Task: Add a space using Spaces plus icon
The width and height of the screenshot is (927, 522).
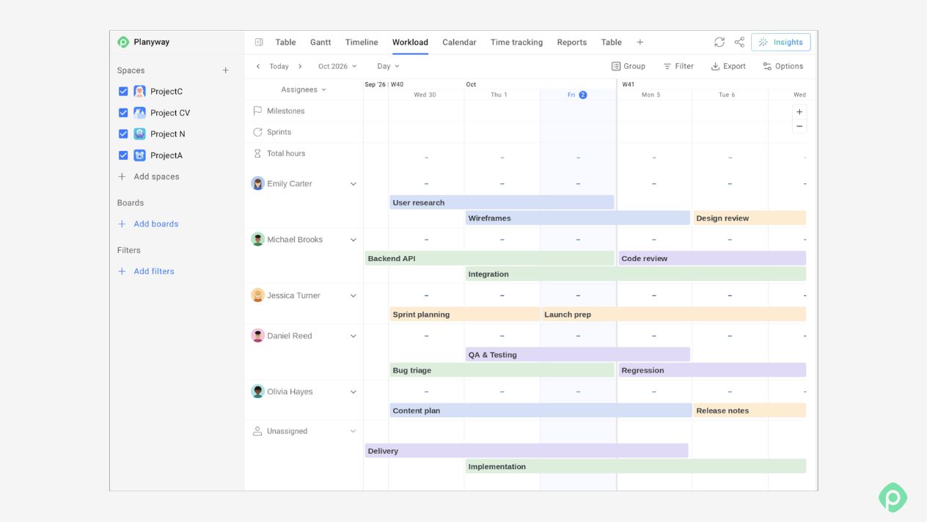Action: pos(226,70)
